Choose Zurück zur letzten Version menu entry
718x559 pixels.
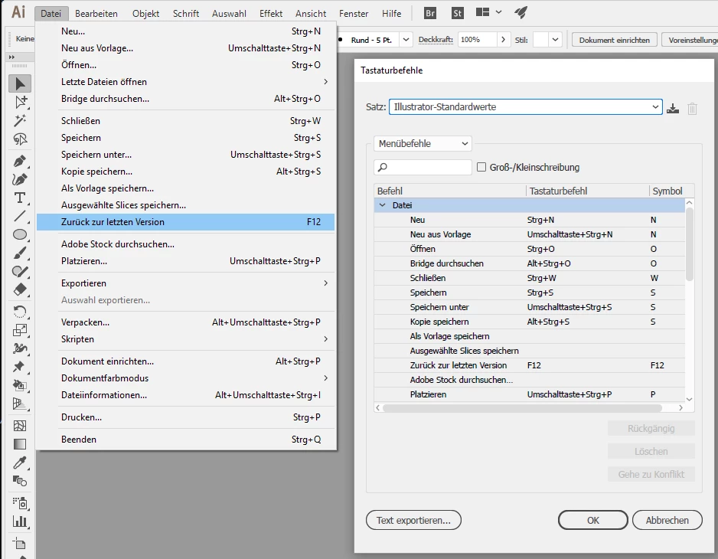[x=185, y=222]
